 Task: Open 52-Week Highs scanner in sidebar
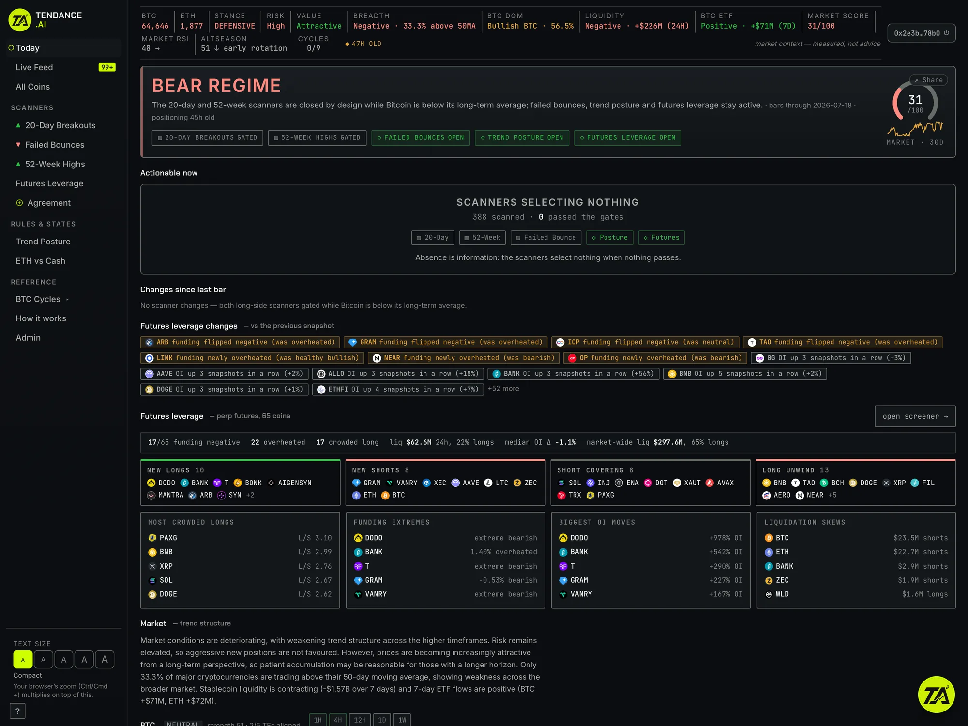[63, 164]
